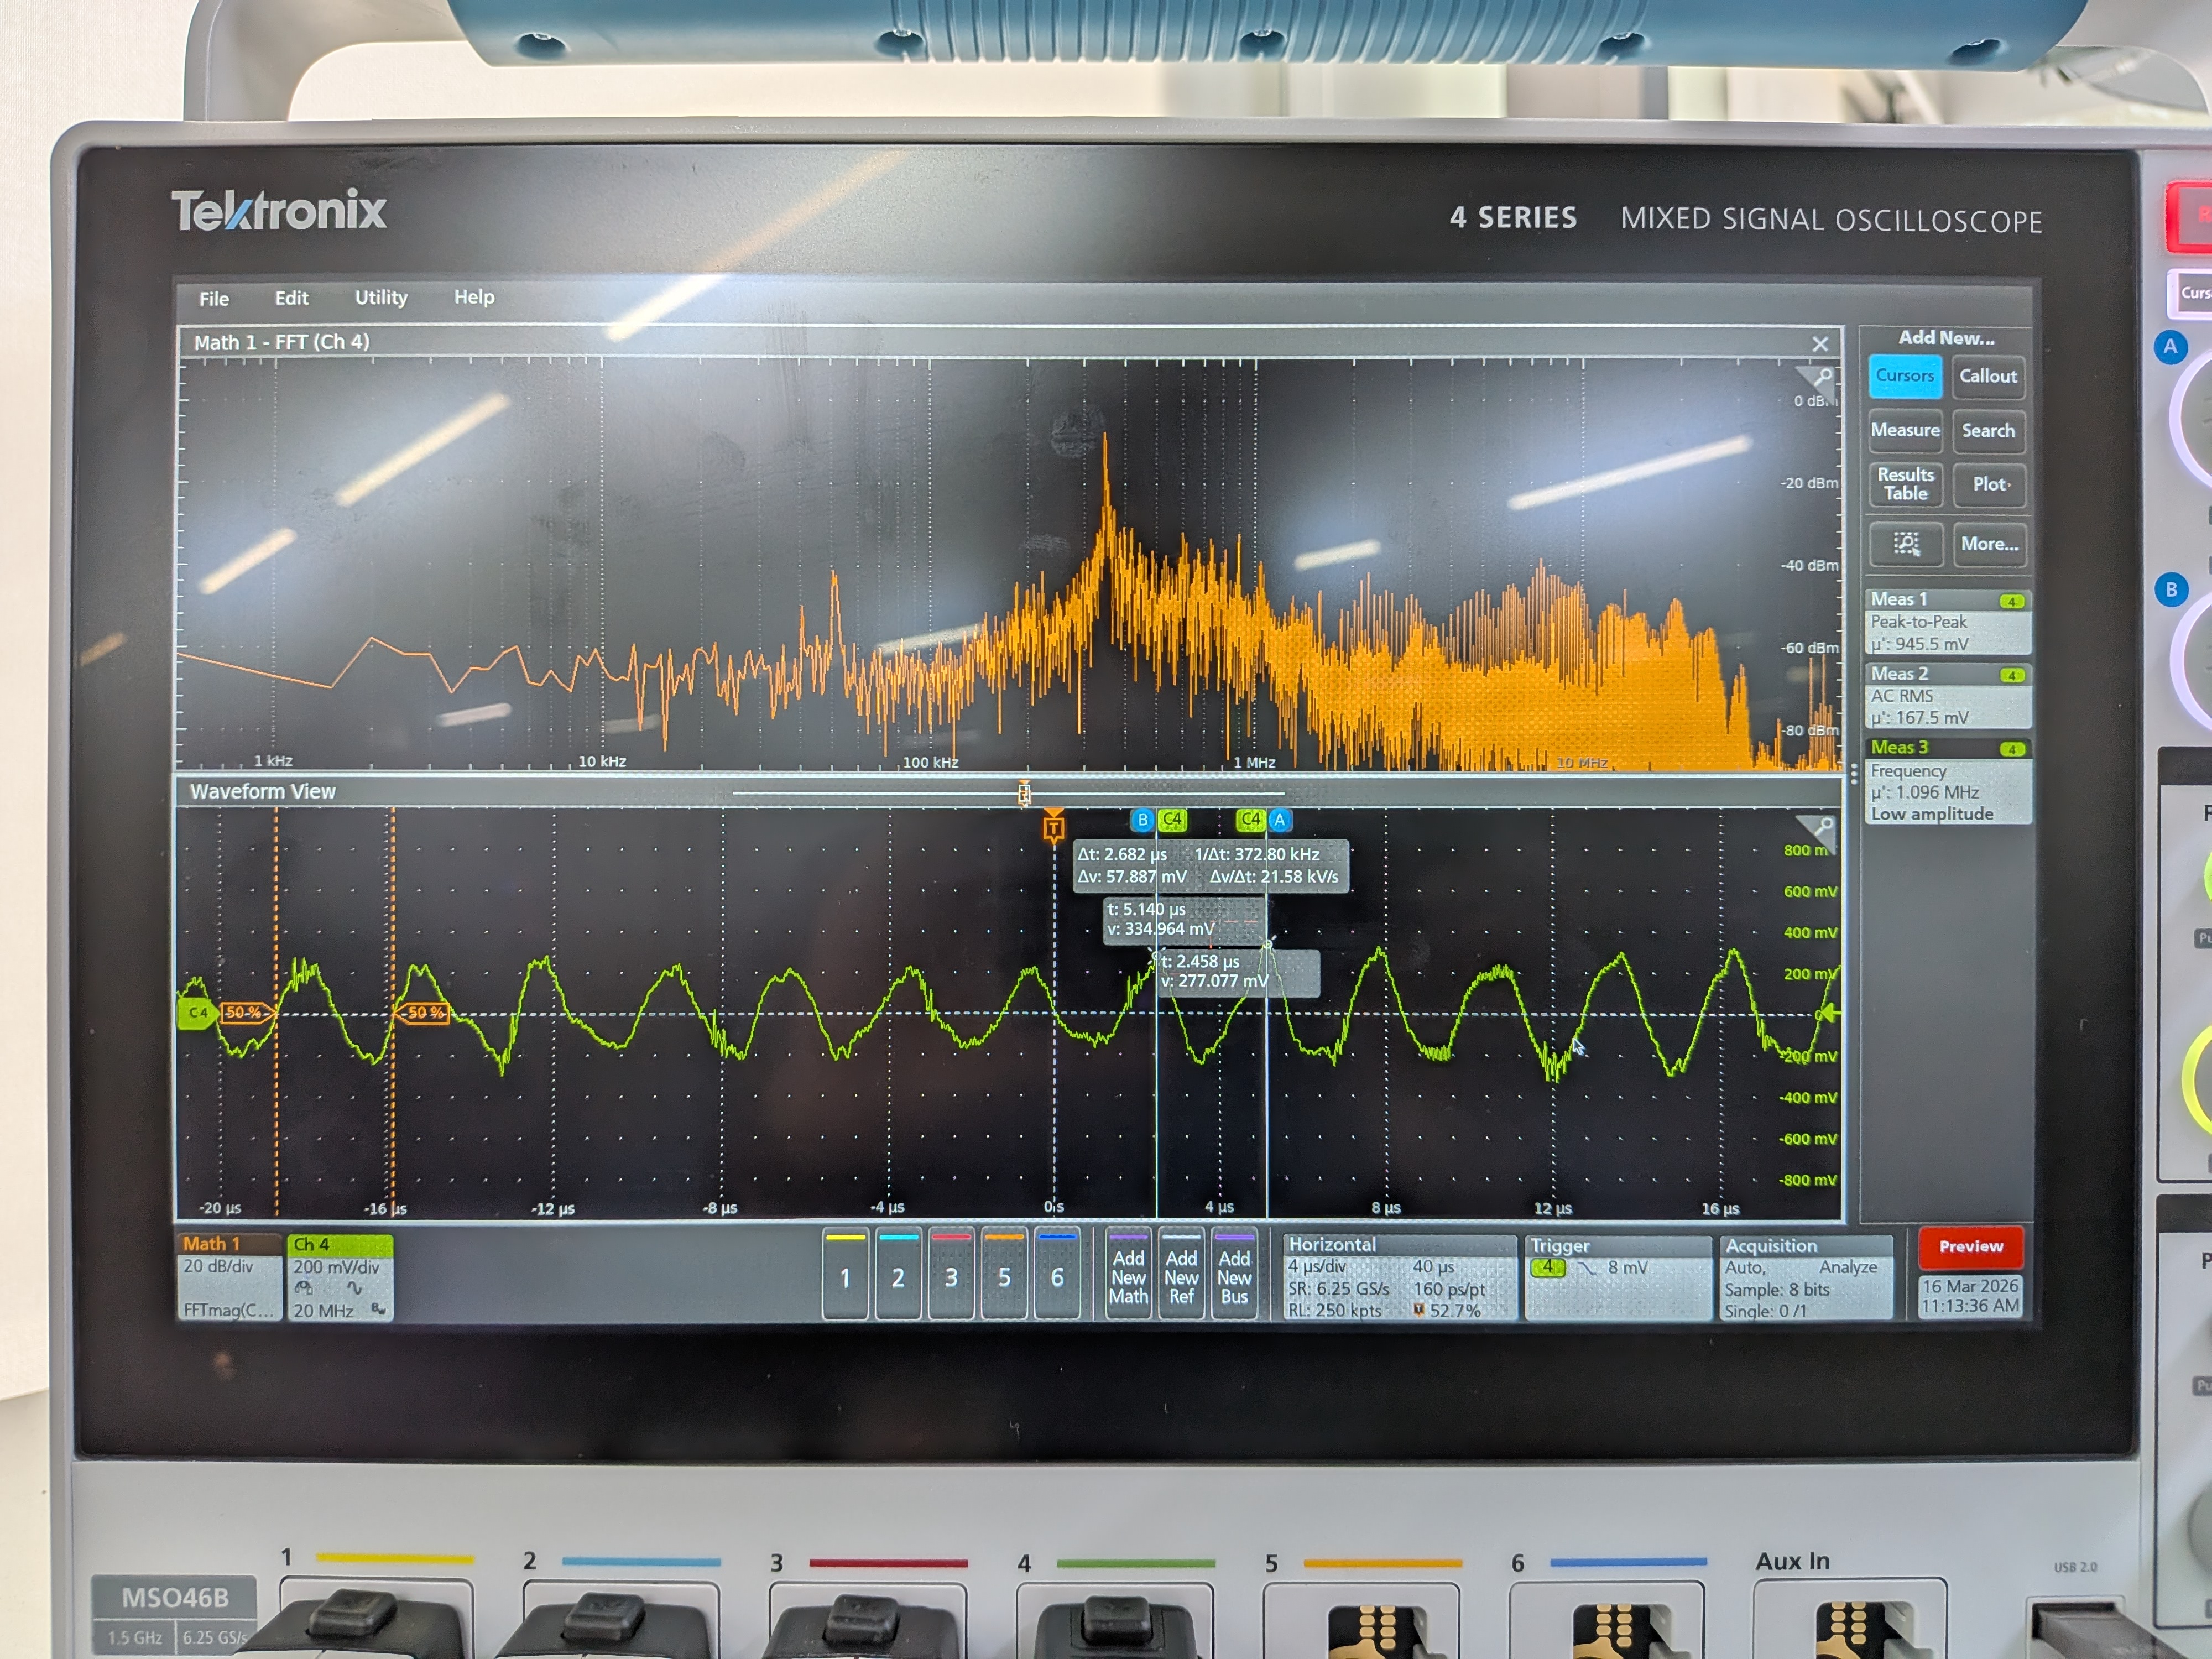Click the Callout button
Viewport: 2212px width, 1659px height.
click(x=1988, y=377)
